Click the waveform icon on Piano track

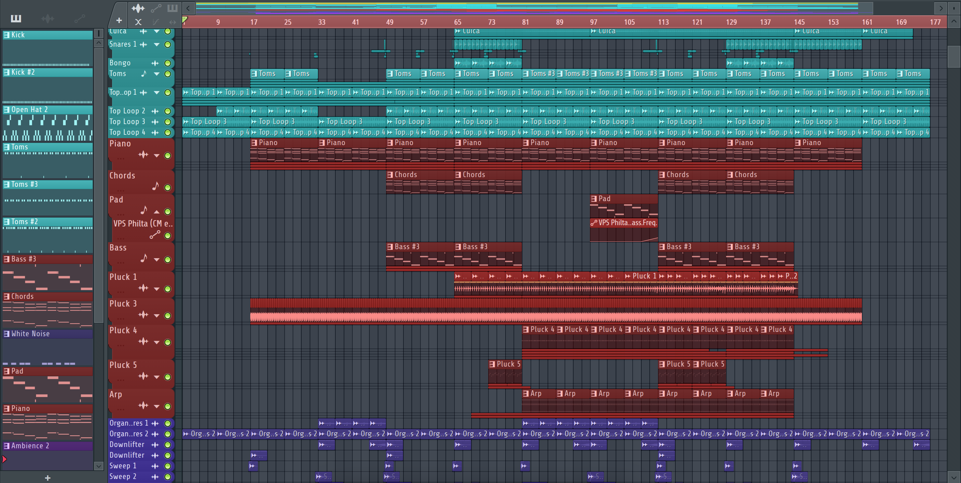tap(143, 155)
